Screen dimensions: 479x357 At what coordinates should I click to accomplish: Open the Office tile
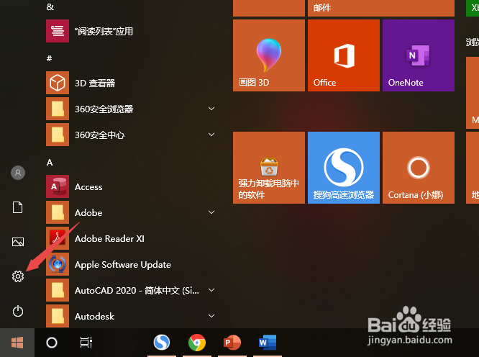pyautogui.click(x=344, y=55)
